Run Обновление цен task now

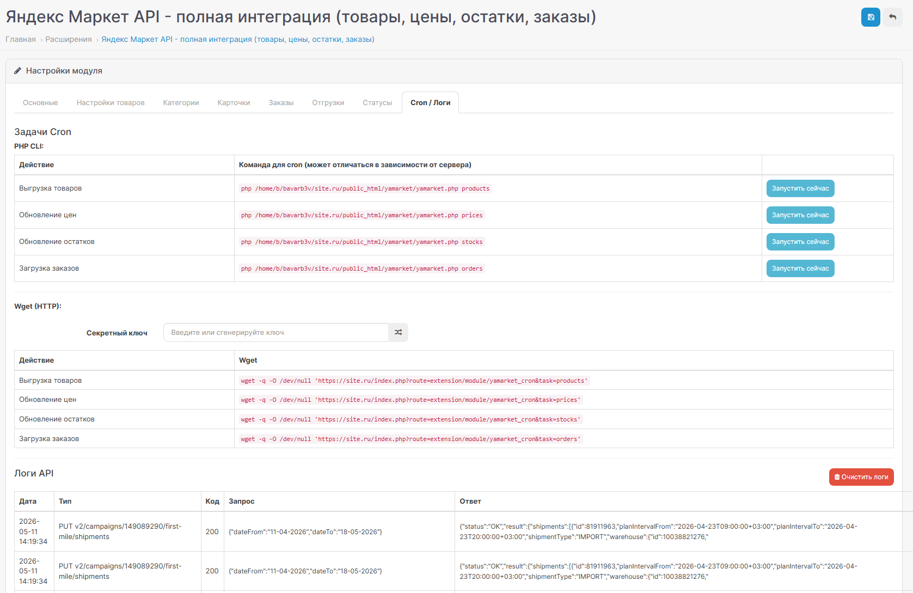tap(800, 215)
